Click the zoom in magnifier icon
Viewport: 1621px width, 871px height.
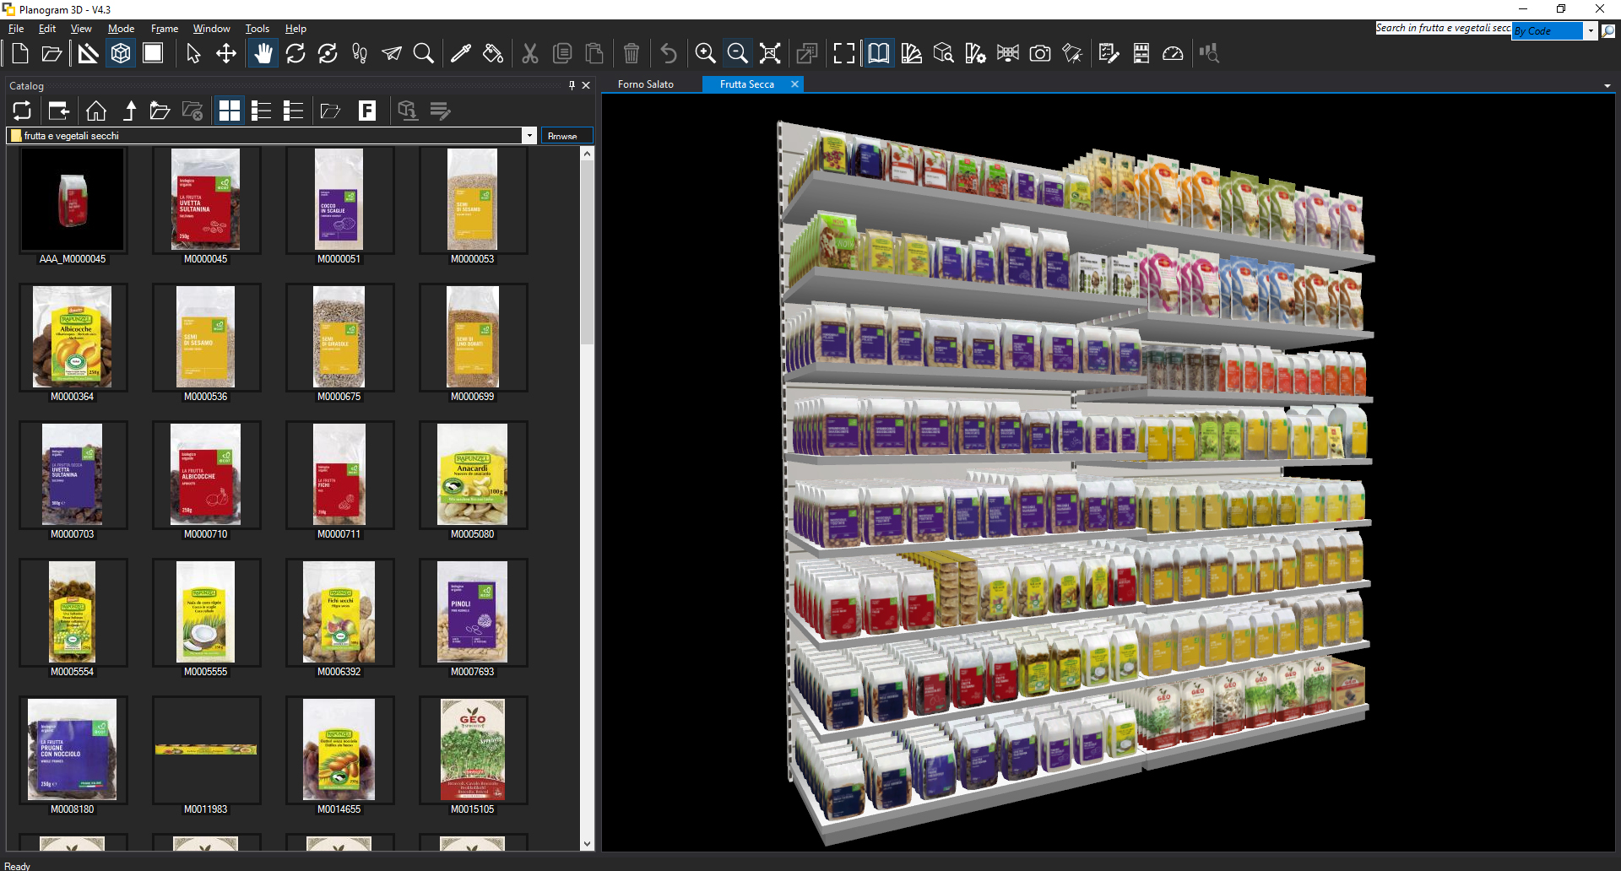click(705, 54)
